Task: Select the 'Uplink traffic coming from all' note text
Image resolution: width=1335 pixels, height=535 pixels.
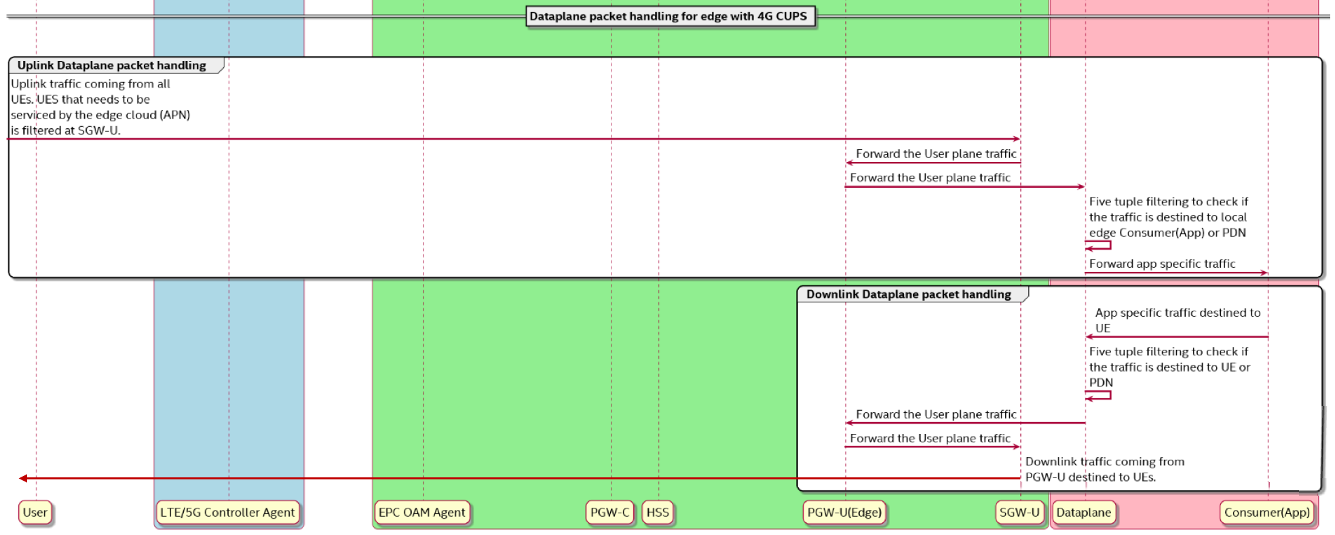Action: pyautogui.click(x=100, y=107)
